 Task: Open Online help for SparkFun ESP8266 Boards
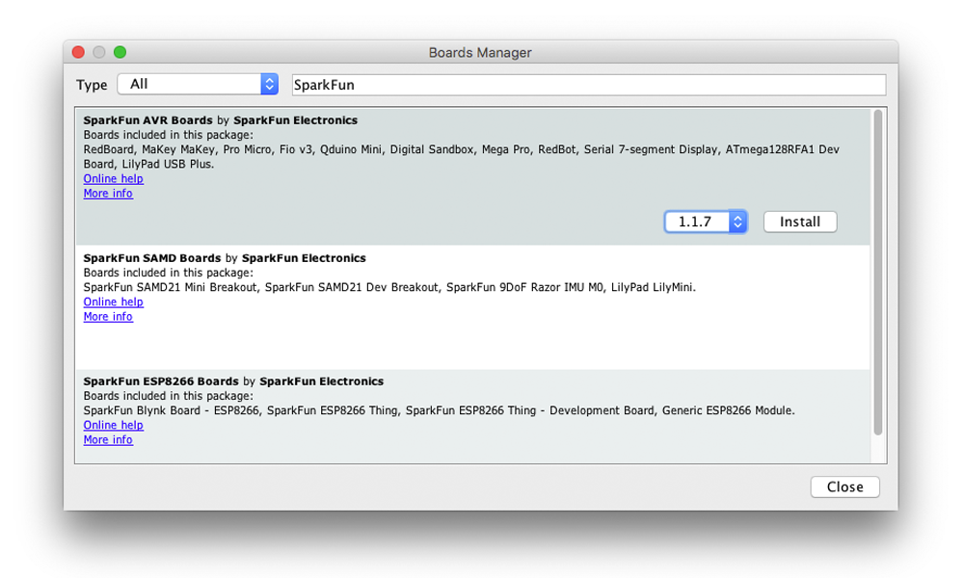[x=113, y=425]
